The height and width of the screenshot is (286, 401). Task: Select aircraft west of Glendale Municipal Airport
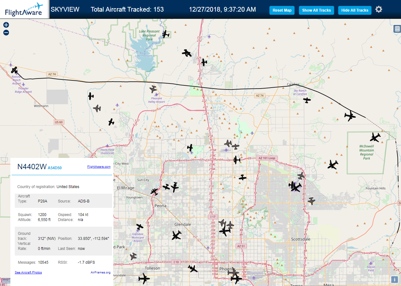pos(140,226)
